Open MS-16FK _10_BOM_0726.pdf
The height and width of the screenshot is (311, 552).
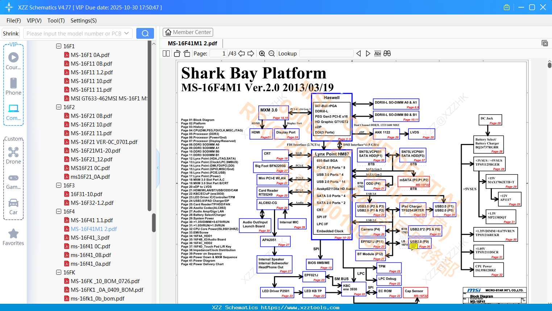pyautogui.click(x=105, y=281)
